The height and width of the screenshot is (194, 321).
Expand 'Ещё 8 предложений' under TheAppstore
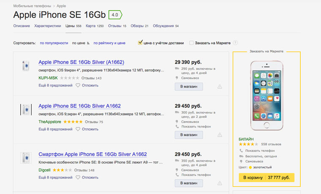coord(55,129)
